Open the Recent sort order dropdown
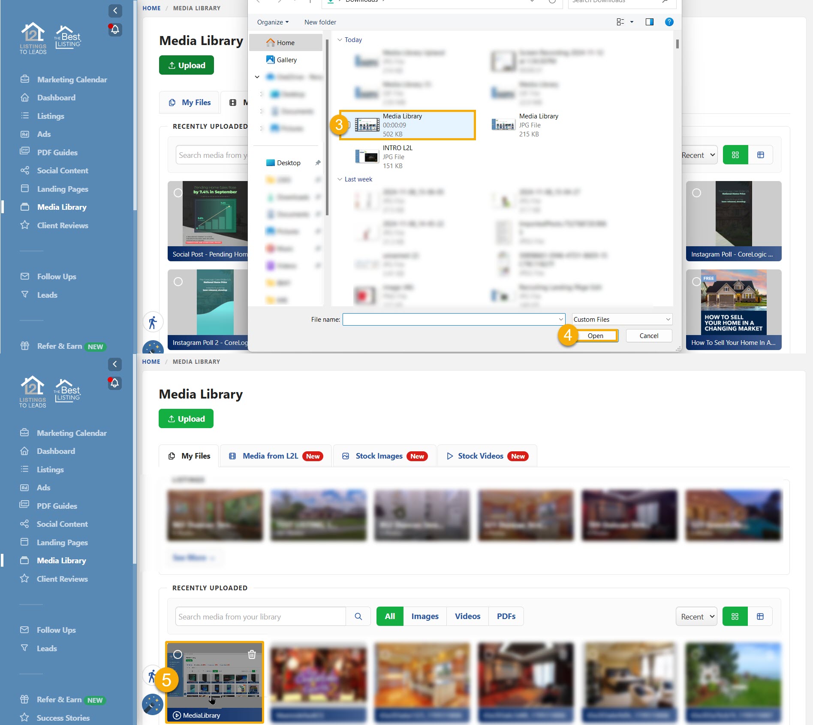This screenshot has height=725, width=813. click(x=696, y=616)
